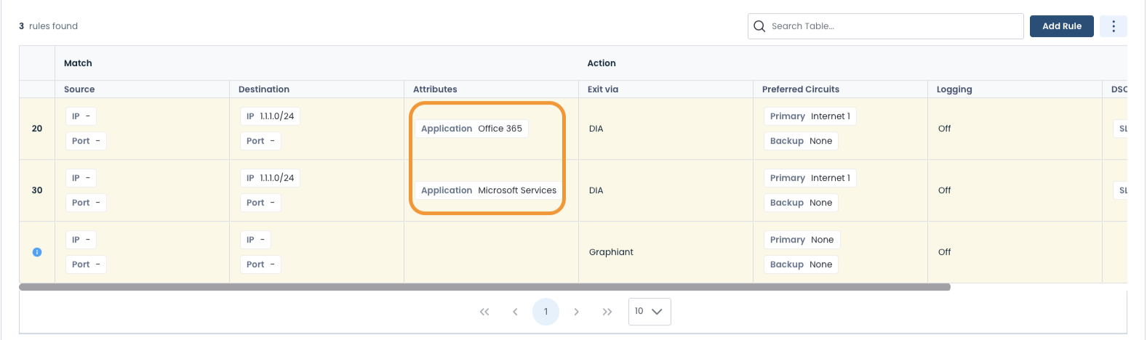
Task: Open the three-dot more options menu
Action: [1114, 26]
